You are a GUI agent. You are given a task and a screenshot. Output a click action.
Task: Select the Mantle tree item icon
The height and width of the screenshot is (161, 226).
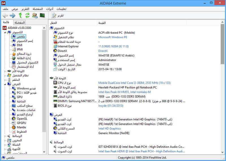click(x=14, y=127)
